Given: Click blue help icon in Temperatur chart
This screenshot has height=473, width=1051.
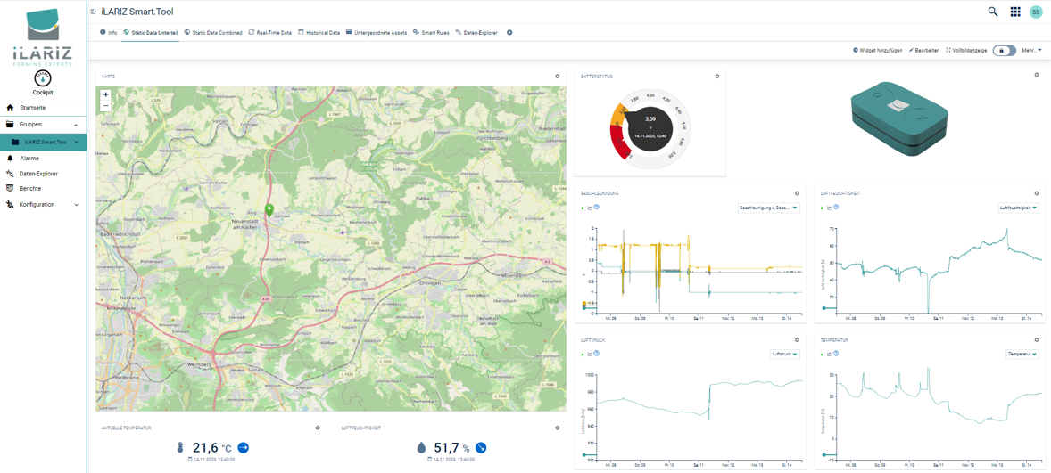Looking at the screenshot, I should [x=837, y=354].
